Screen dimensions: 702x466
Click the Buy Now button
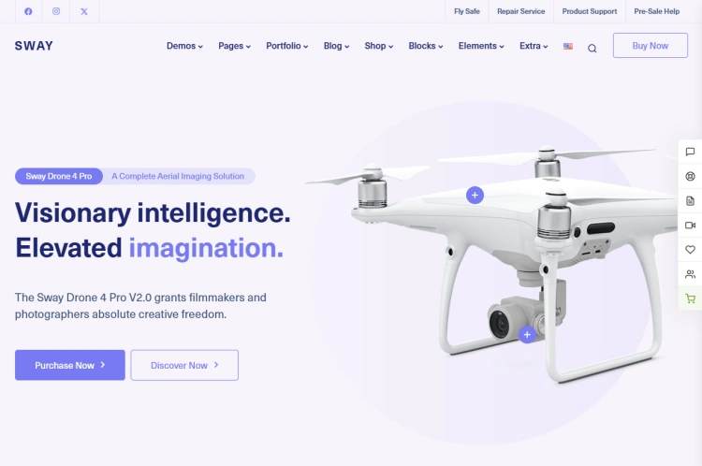point(651,45)
